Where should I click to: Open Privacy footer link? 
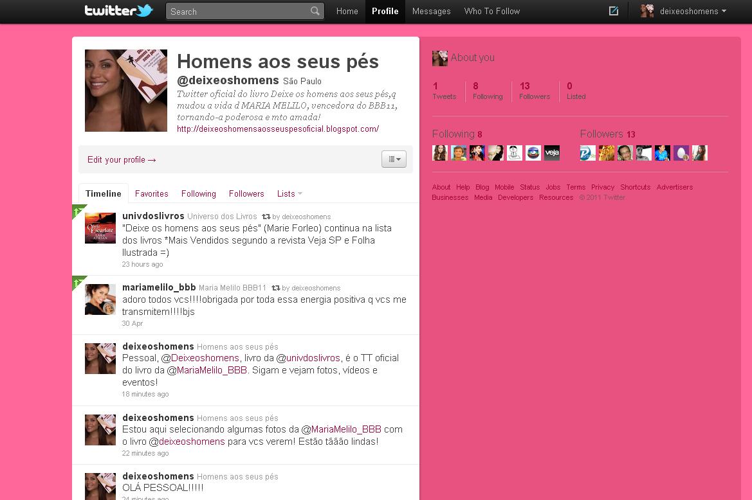(x=603, y=187)
